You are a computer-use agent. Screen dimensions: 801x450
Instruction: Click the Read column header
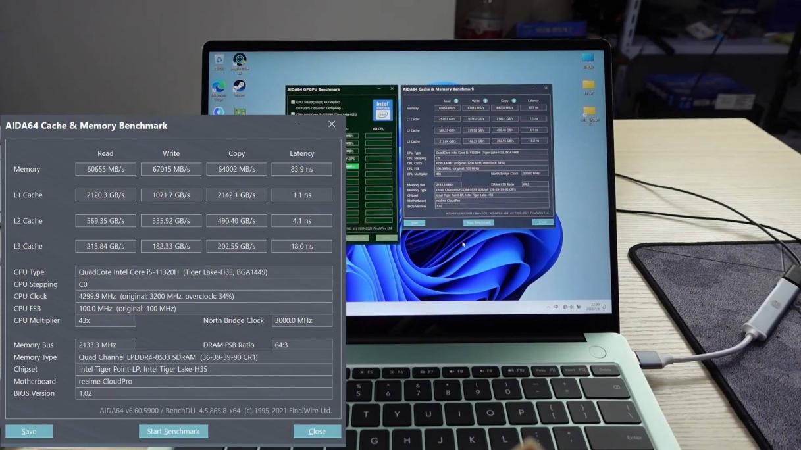105,153
